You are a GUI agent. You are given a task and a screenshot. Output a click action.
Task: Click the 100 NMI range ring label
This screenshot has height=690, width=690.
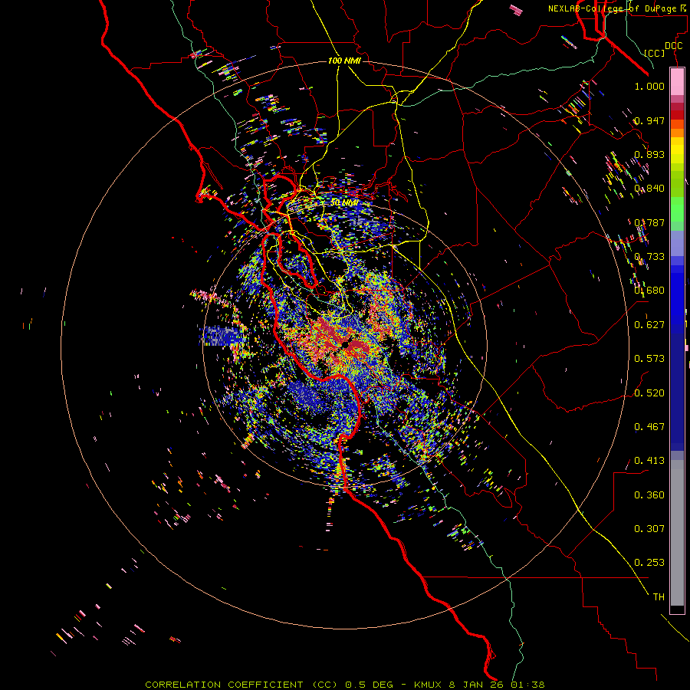344,61
